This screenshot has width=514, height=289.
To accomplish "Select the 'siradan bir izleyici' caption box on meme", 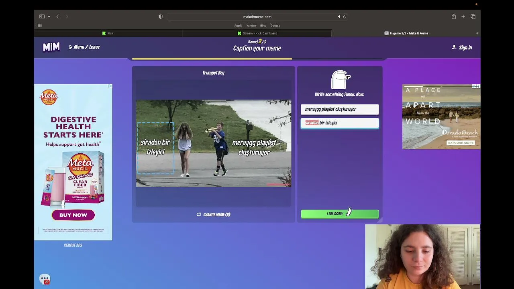I will tap(155, 147).
